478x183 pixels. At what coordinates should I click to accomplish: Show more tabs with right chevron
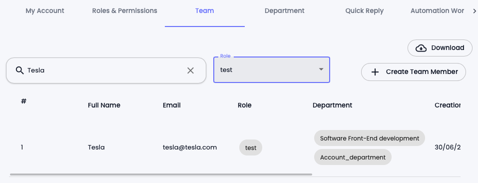474,11
